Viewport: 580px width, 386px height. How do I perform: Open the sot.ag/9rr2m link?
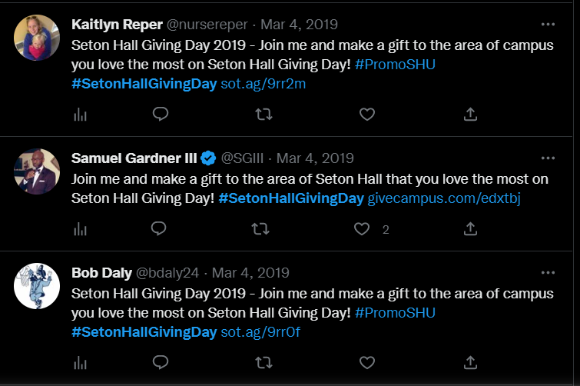263,83
